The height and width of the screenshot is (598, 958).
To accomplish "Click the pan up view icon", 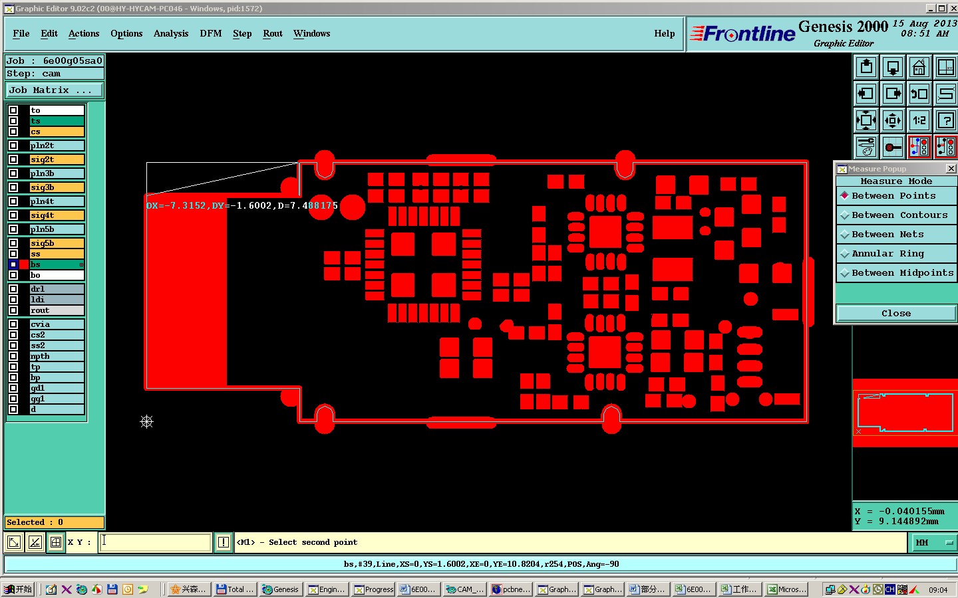I will click(x=866, y=67).
